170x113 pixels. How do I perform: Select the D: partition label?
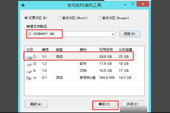pyautogui.click(x=35, y=64)
